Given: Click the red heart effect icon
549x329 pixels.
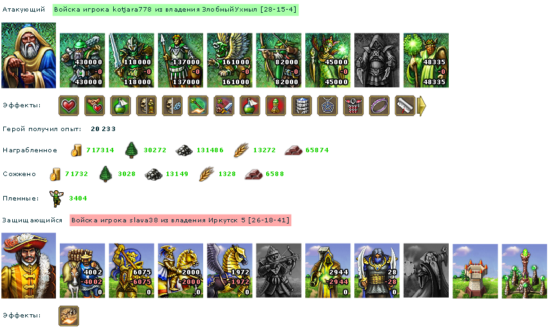Looking at the screenshot, I should coord(69,105).
